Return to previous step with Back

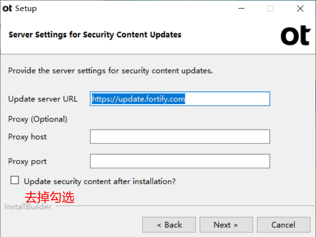coord(169,225)
